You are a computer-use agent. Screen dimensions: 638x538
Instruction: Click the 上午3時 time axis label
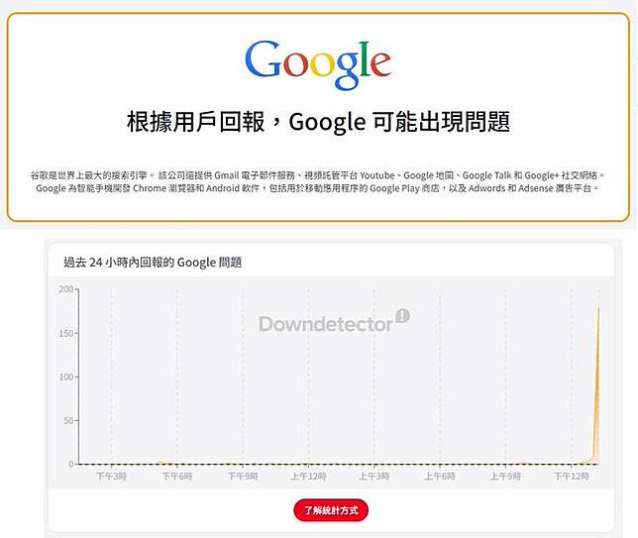coord(373,477)
